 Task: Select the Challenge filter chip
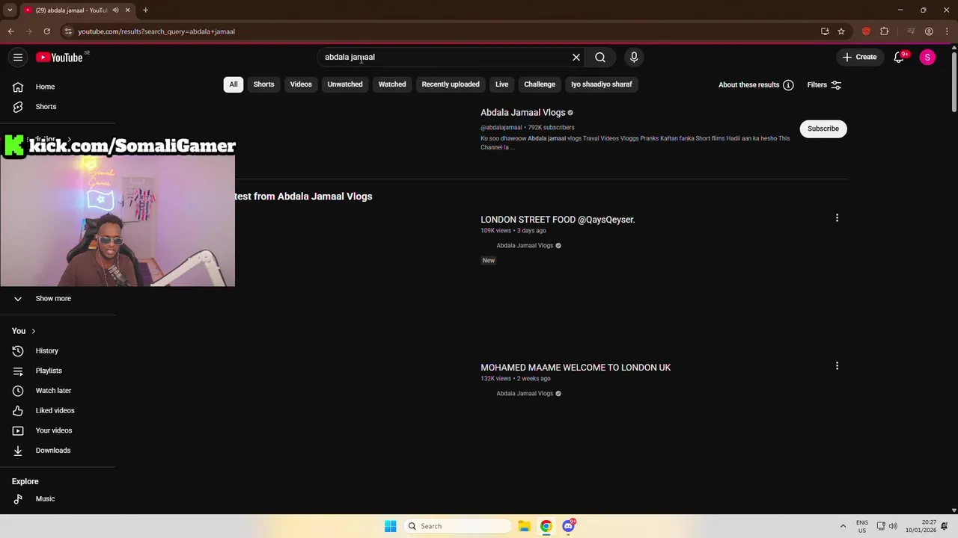[x=540, y=84]
